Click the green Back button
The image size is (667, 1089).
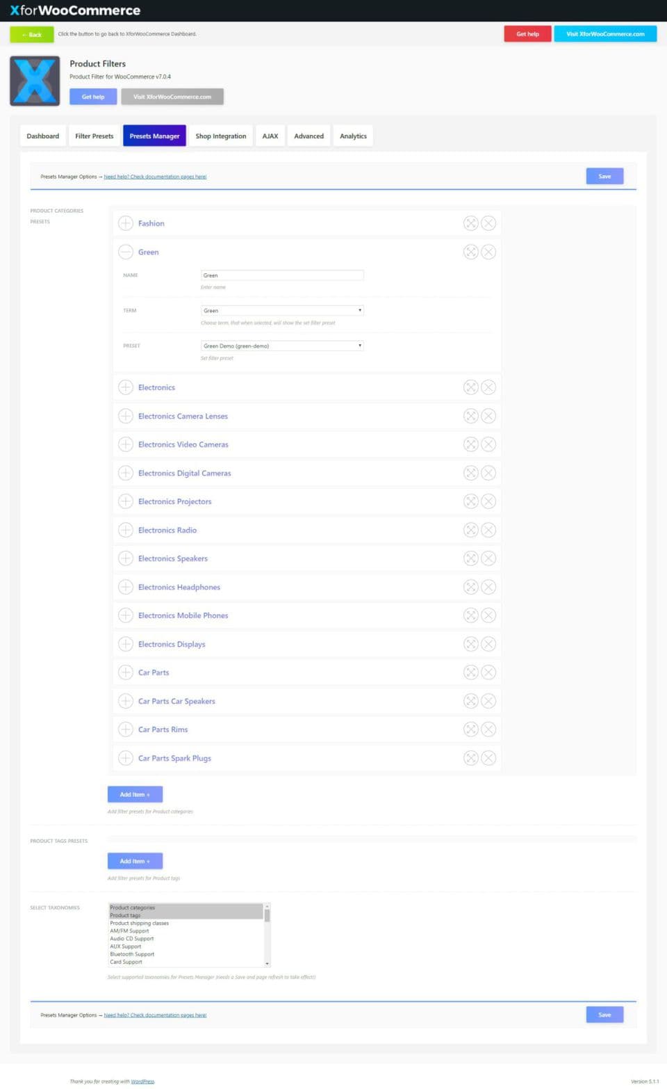point(32,34)
